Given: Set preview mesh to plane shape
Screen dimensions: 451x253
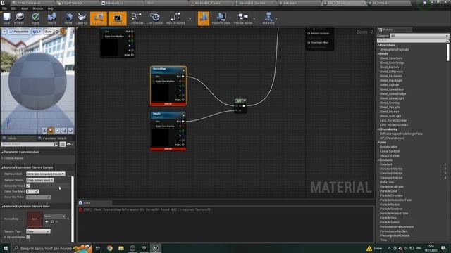Looking at the screenshot, I should click(x=58, y=131).
